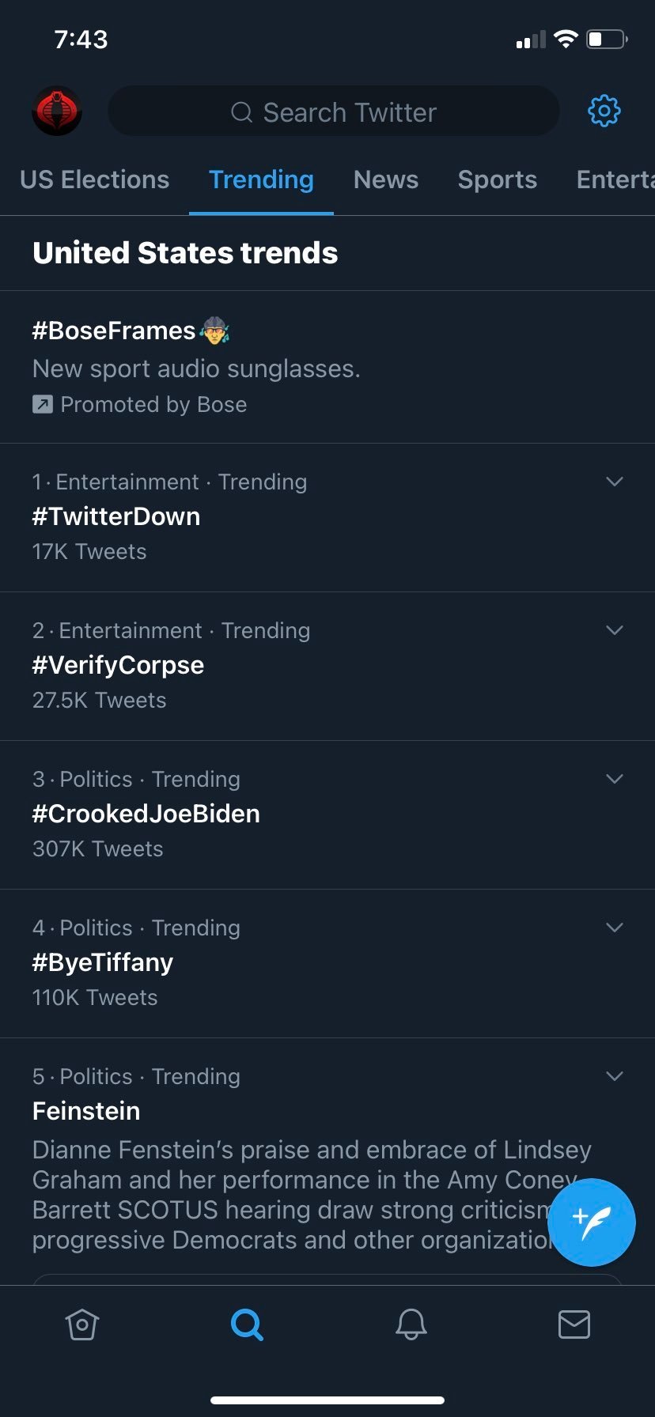Image resolution: width=655 pixels, height=1417 pixels.
Task: Select the Search explore icon in bottom bar
Action: pos(247,1324)
